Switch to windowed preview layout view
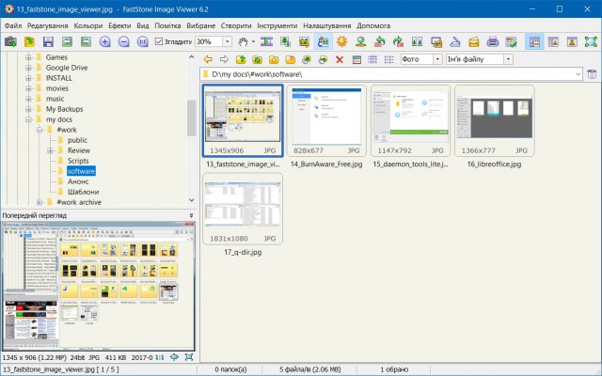602x376 pixels. (553, 41)
